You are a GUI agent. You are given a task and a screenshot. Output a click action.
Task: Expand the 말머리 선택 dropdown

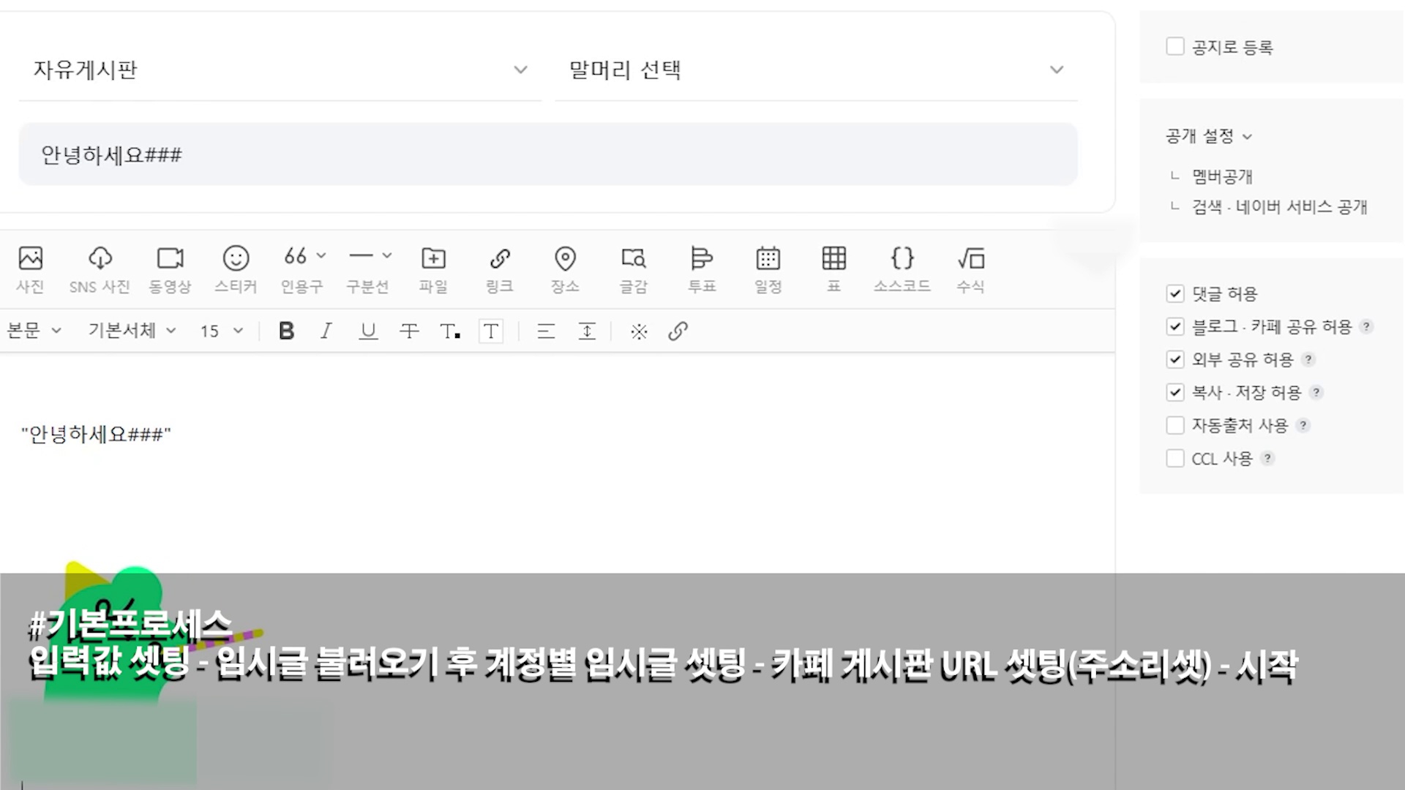click(x=816, y=70)
